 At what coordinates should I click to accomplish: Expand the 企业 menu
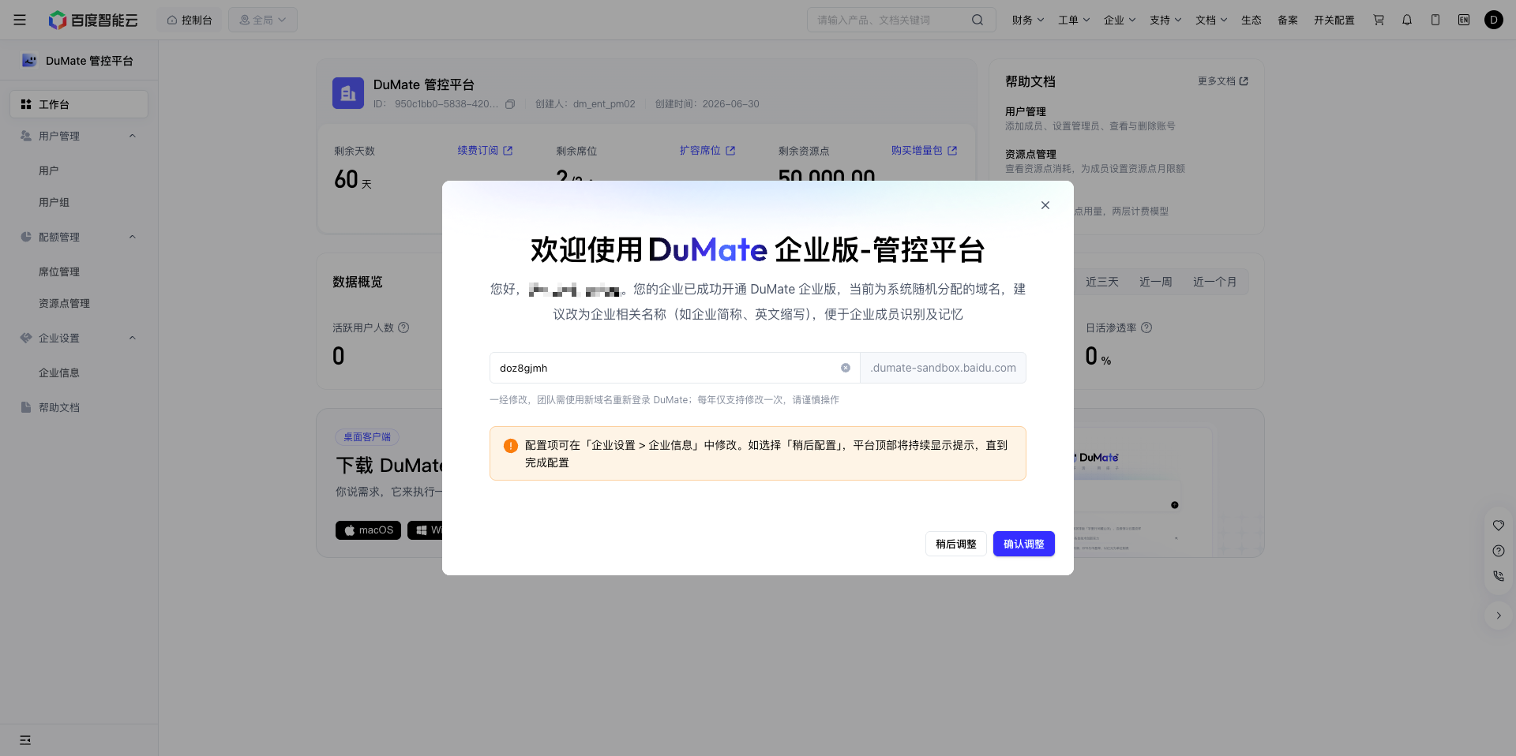1120,20
